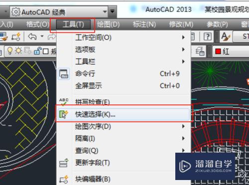The image size is (249, 185).
Task: Click the red color swatch
Action: tap(218, 51)
